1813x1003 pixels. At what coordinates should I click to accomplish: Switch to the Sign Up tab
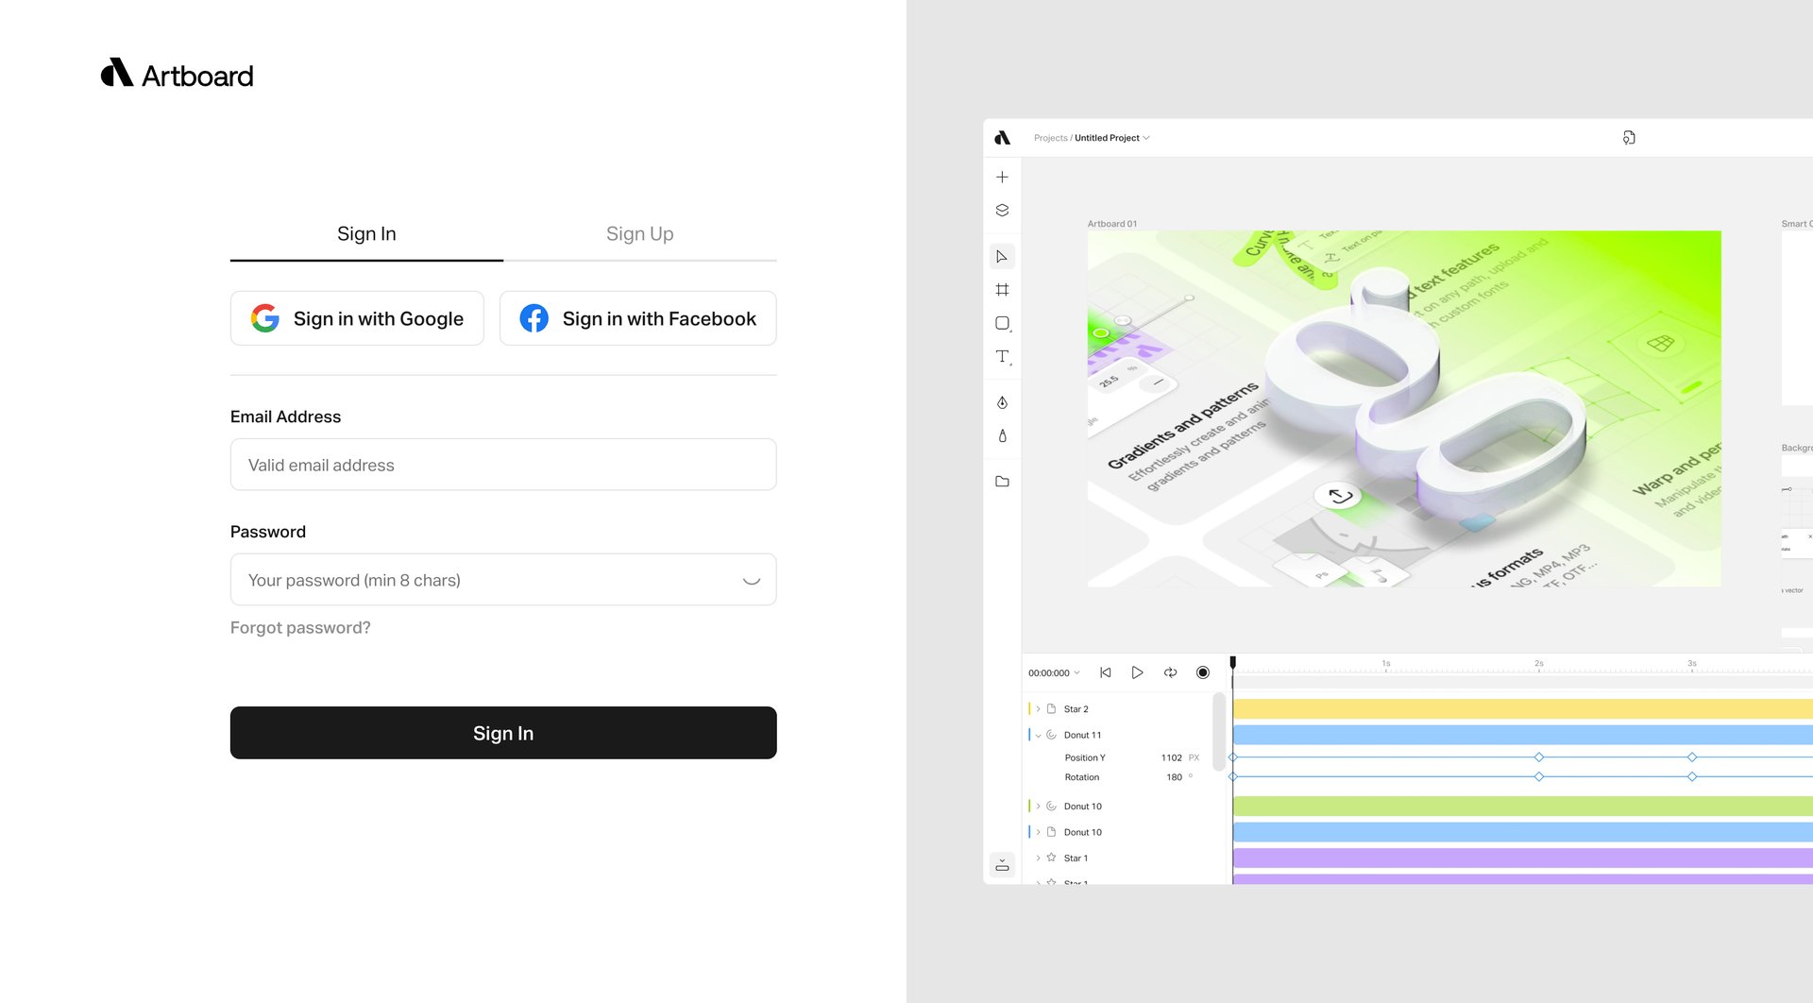click(x=639, y=234)
